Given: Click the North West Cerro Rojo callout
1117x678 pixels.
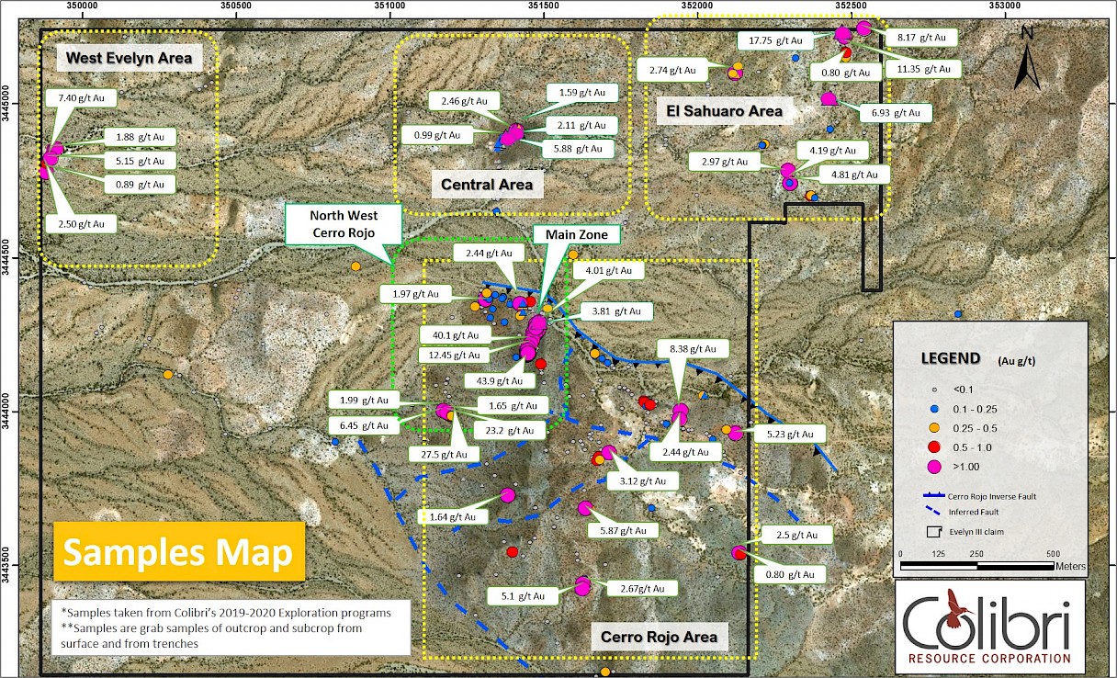Looking at the screenshot, I should click(343, 224).
